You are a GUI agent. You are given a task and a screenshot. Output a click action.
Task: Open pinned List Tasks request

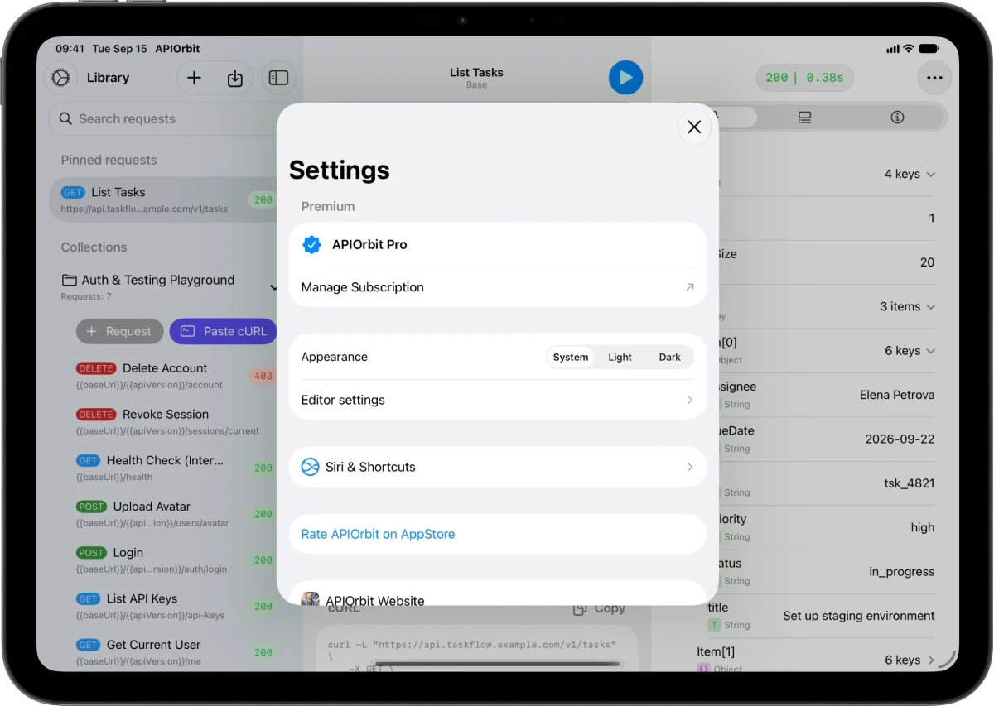164,199
